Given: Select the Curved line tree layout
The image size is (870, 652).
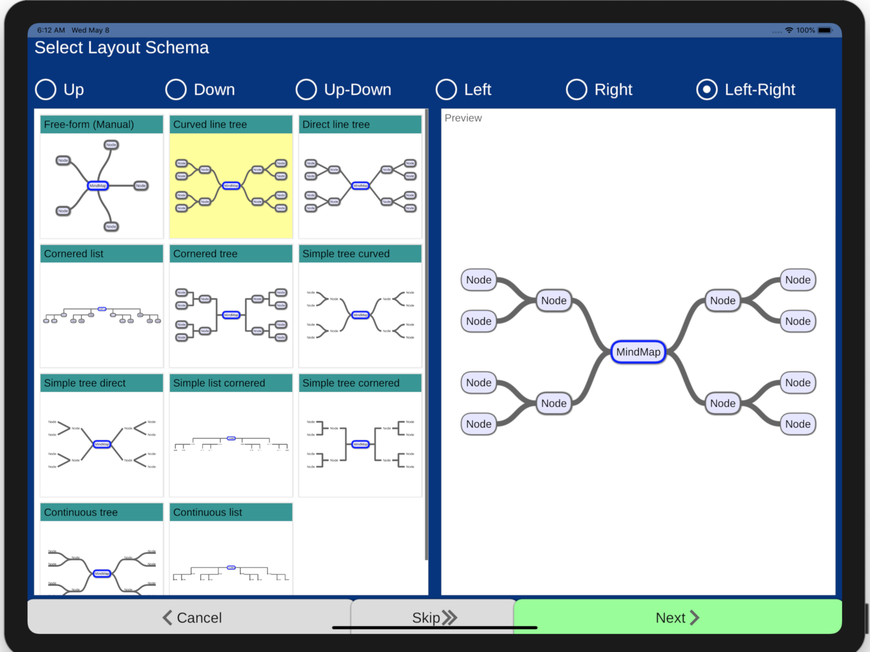Looking at the screenshot, I should [x=231, y=177].
